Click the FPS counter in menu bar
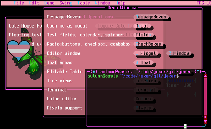Image resolution: width=211 pixels, height=129 pixels. (x=203, y=3)
